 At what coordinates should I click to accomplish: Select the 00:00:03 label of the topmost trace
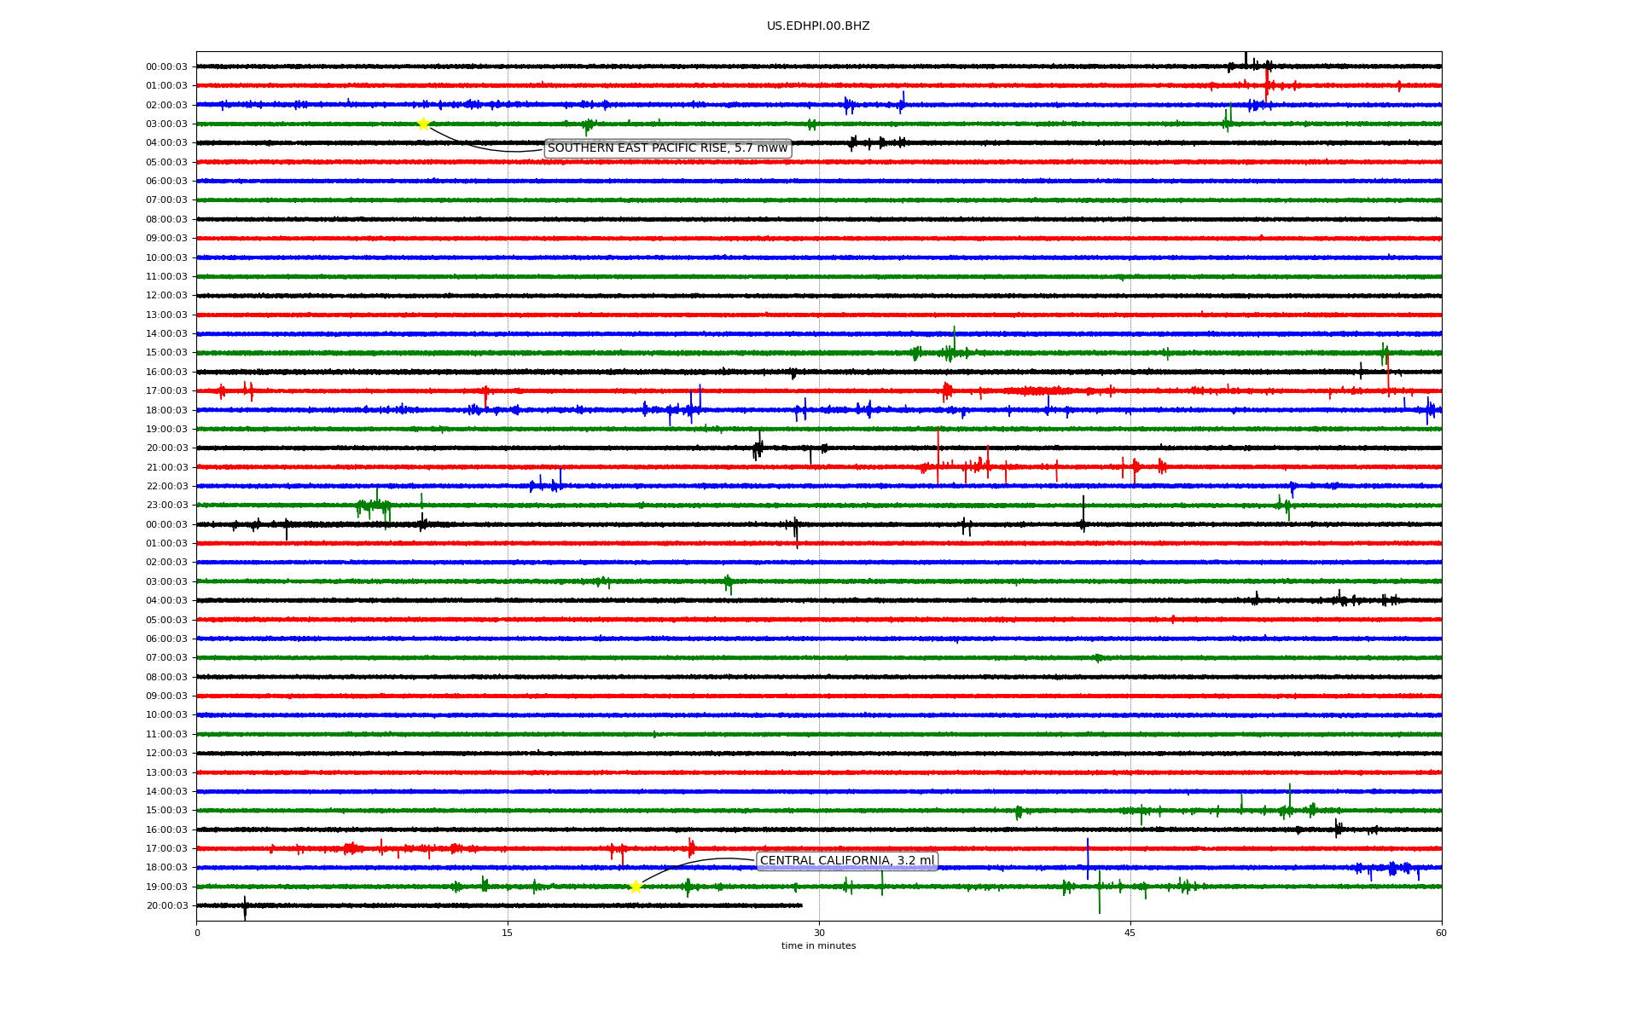click(167, 67)
